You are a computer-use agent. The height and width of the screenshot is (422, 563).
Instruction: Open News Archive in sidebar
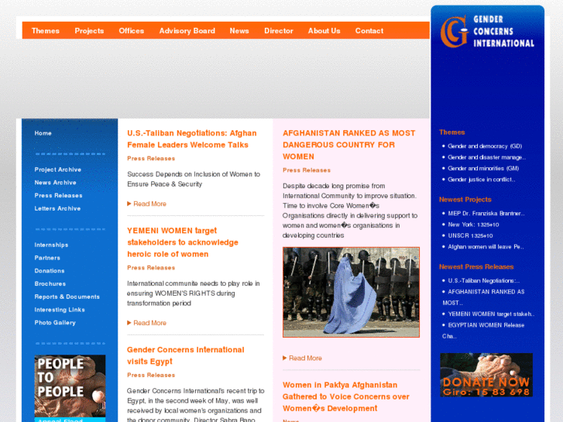(x=55, y=183)
